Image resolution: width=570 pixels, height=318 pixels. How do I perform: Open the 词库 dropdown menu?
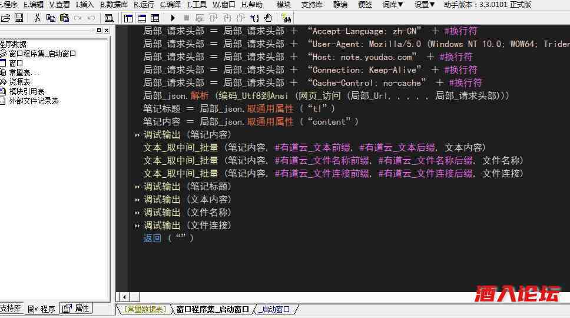coord(393,5)
